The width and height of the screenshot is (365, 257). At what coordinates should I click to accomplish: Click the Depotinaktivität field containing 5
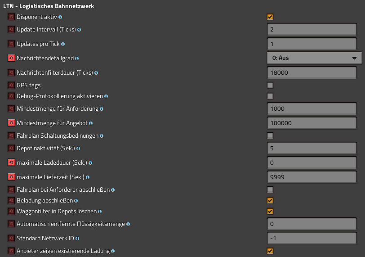point(312,148)
